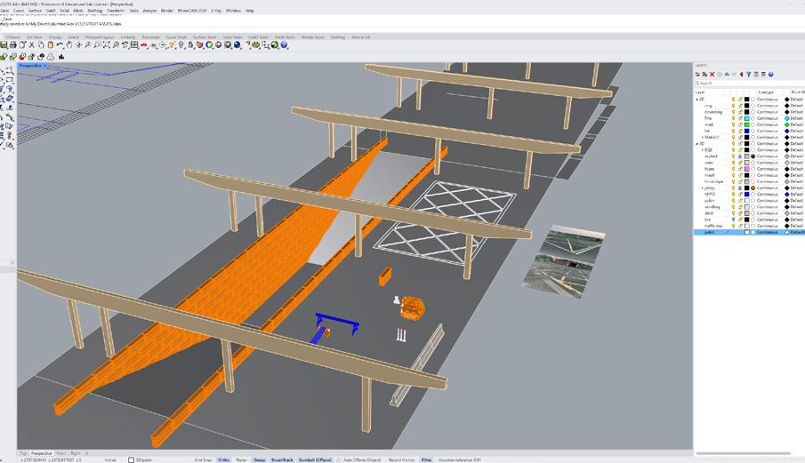Image resolution: width=805 pixels, height=463 pixels.
Task: Collapse the 3D layer group
Action: (697, 144)
